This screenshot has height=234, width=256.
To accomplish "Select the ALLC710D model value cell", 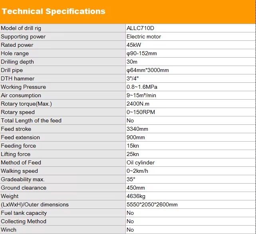I will 191,28.
